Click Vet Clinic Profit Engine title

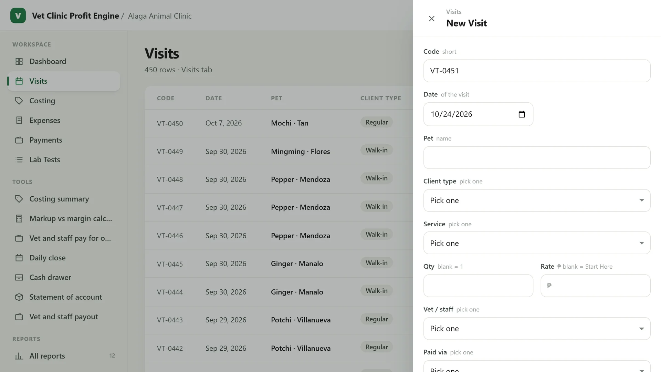75,16
